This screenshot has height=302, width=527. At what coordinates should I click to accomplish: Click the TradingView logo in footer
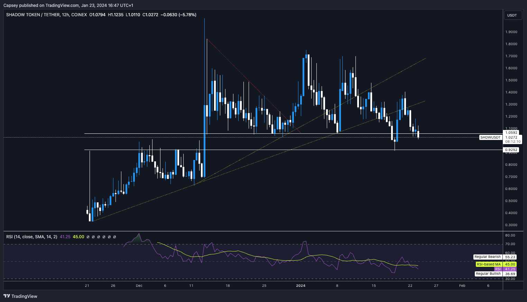(20, 296)
